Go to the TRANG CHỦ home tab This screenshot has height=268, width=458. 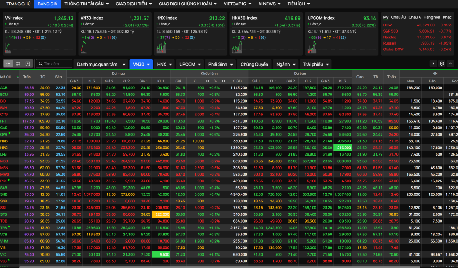pos(18,4)
